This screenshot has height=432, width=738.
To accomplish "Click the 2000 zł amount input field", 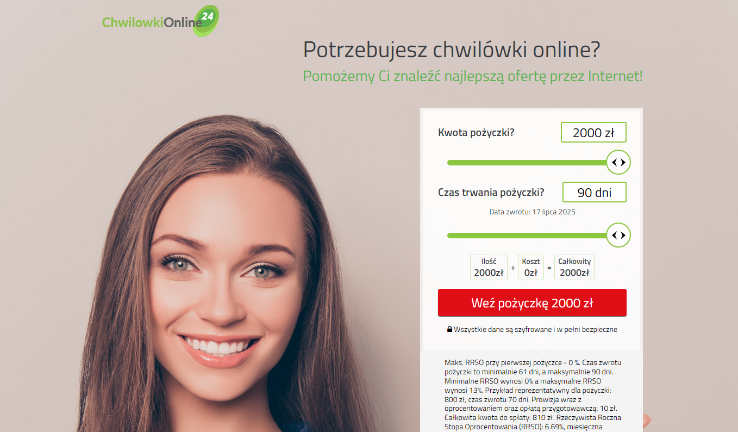I will 593,133.
